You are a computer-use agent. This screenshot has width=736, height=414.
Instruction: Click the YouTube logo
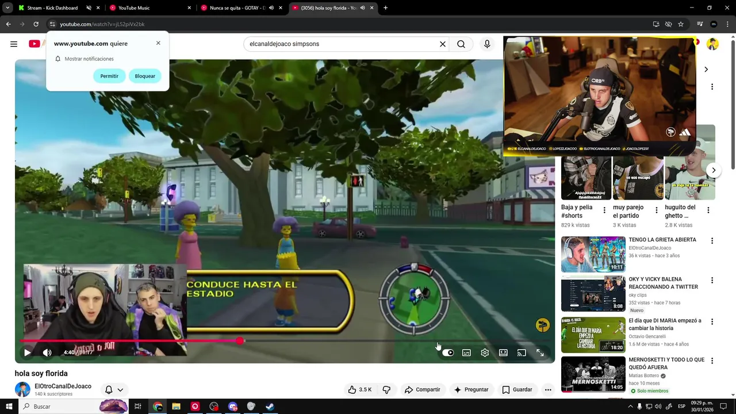pyautogui.click(x=34, y=44)
